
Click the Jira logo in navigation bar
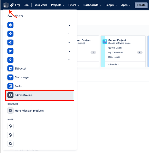pos(15,5)
